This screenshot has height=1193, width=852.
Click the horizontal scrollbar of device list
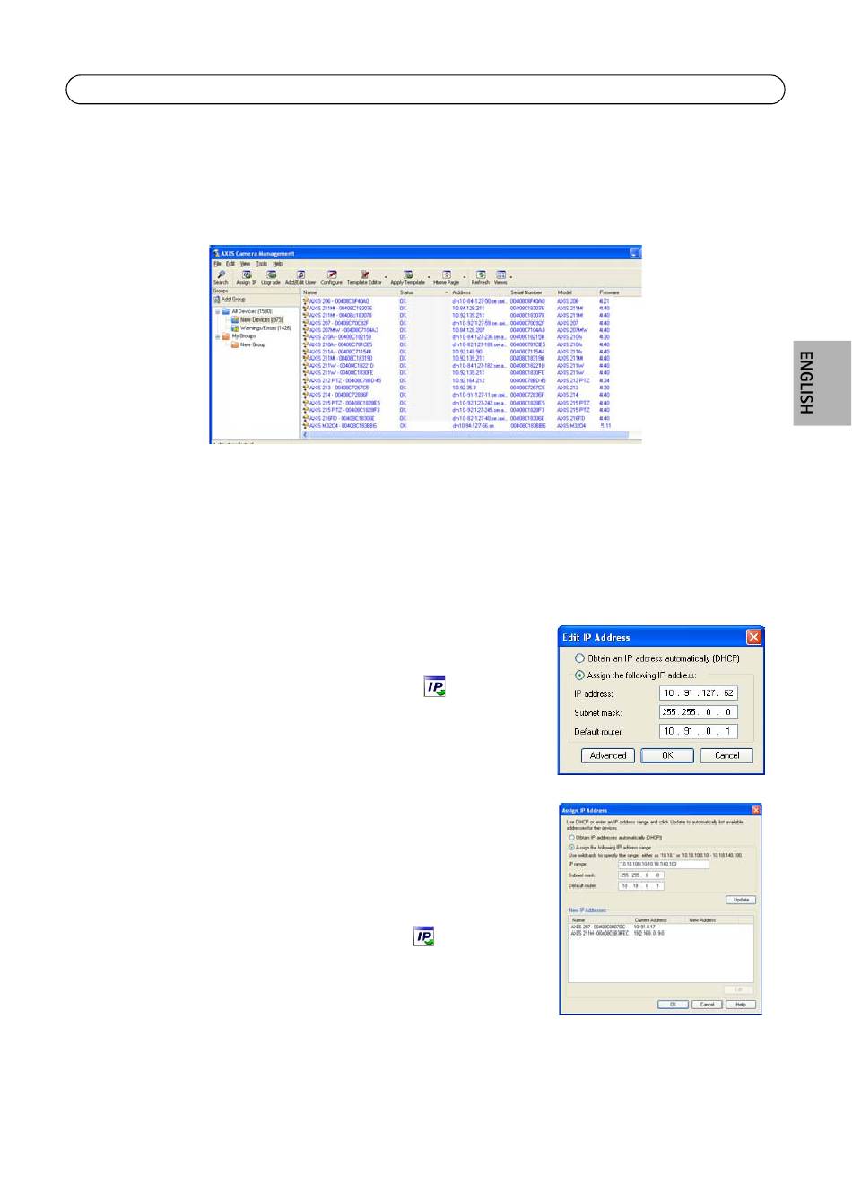pyautogui.click(x=472, y=435)
